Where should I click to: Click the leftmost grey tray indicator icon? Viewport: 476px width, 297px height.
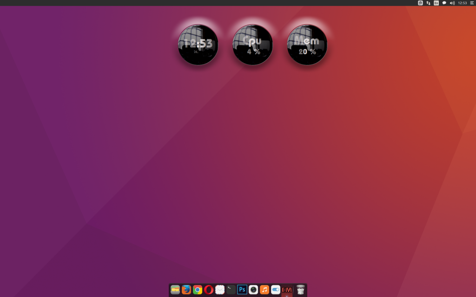click(x=420, y=3)
